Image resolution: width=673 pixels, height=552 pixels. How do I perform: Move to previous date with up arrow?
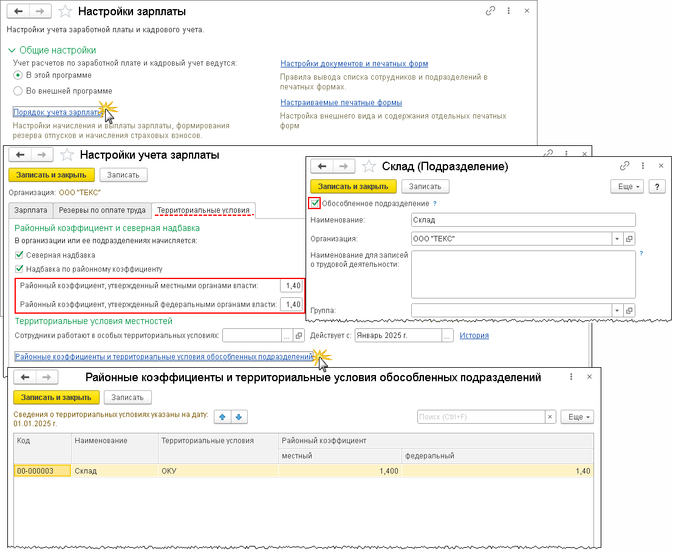(x=222, y=416)
